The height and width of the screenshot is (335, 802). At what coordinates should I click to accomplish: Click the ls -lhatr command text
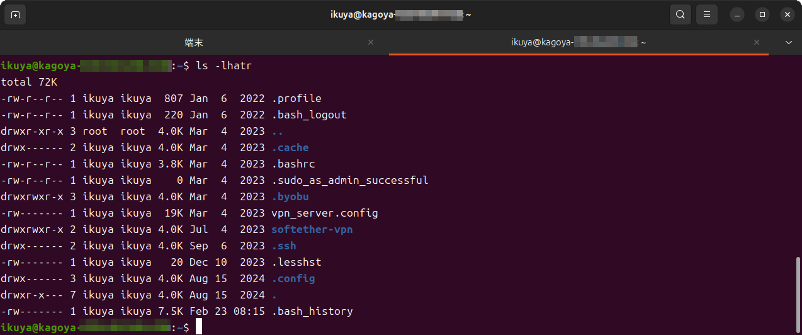pyautogui.click(x=223, y=65)
